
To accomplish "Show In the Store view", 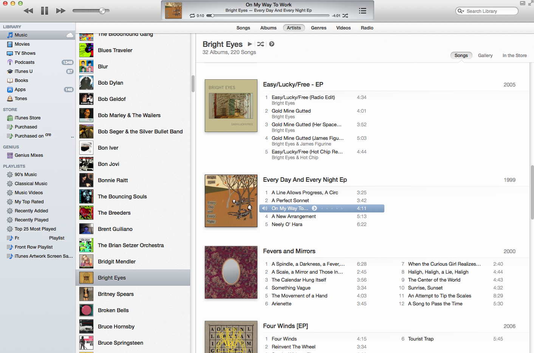I will coord(514,55).
